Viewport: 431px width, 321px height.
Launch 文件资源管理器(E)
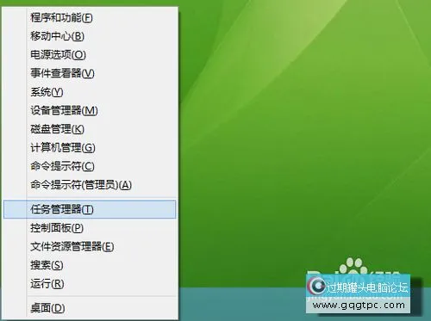[x=90, y=247]
